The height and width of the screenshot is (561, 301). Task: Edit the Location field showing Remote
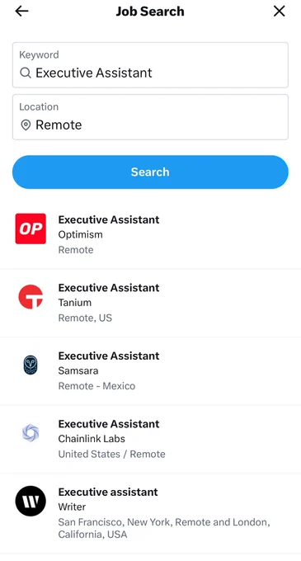pos(150,117)
